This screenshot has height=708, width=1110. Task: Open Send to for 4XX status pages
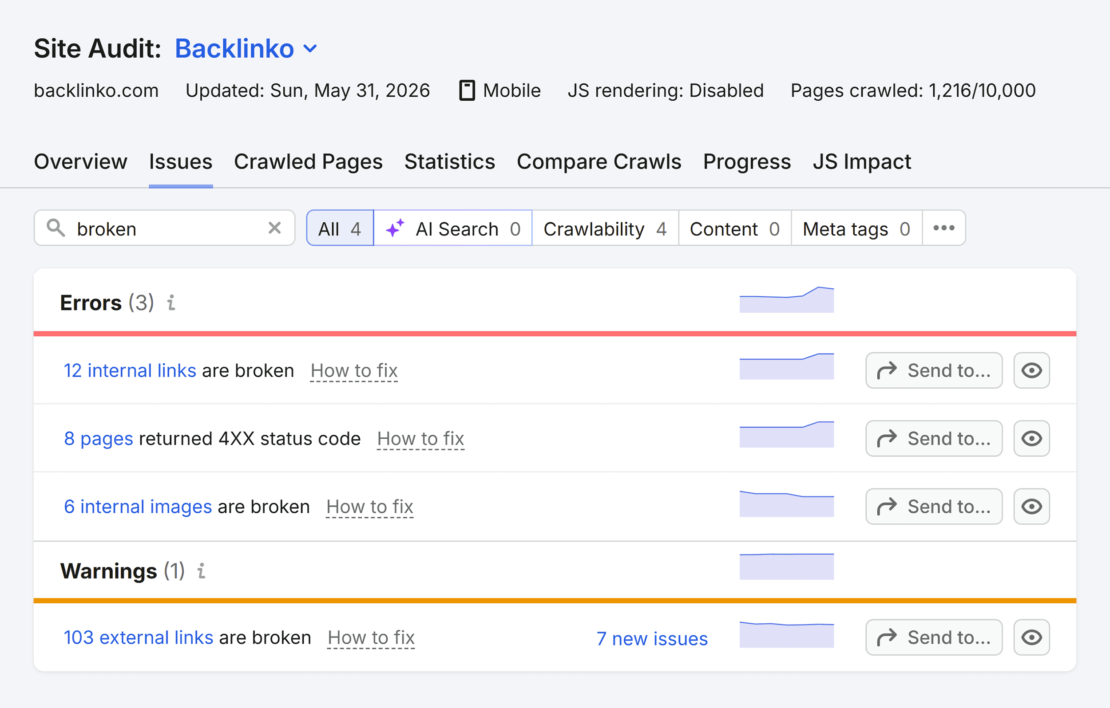(934, 439)
